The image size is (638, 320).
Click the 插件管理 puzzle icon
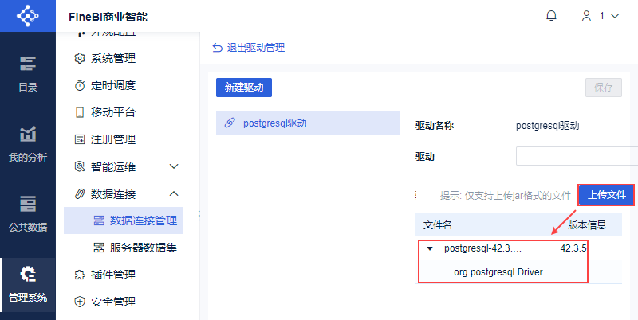click(x=80, y=275)
